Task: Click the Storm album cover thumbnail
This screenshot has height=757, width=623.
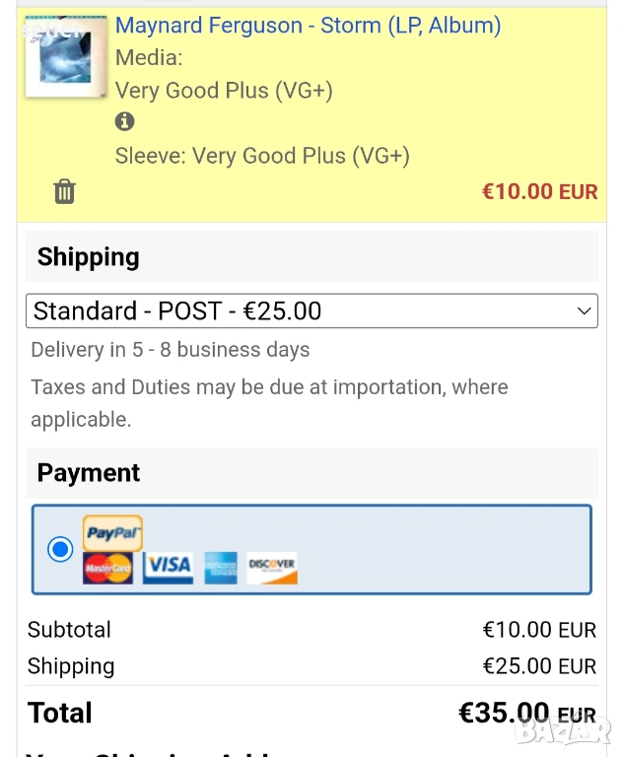Action: 65,56
